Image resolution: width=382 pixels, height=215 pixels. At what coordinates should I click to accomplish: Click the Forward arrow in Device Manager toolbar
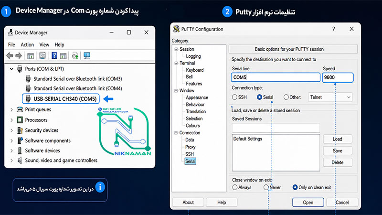coord(19,56)
